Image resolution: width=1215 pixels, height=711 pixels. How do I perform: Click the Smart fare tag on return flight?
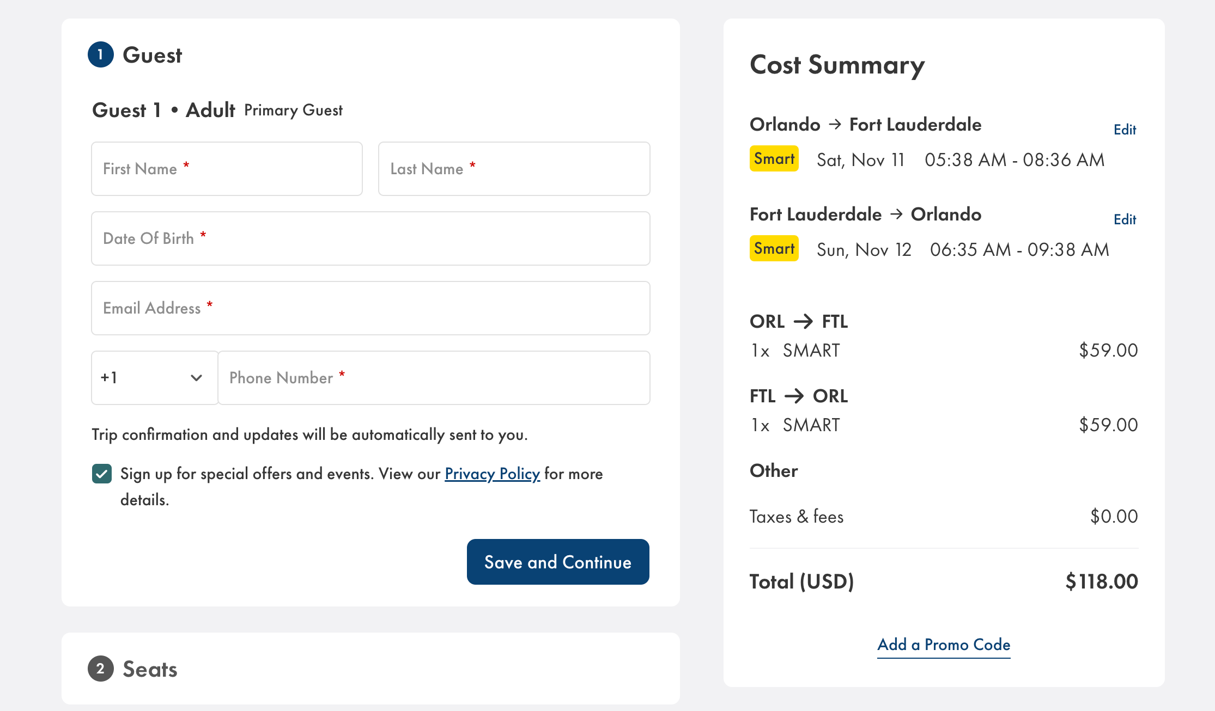pyautogui.click(x=773, y=248)
